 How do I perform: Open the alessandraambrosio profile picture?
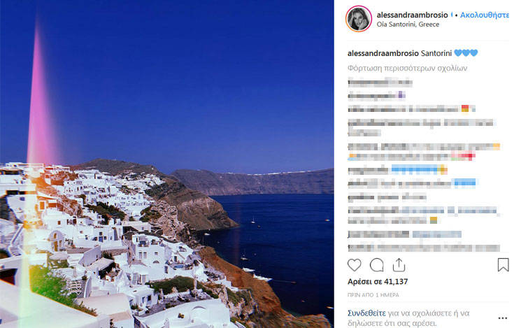click(359, 19)
